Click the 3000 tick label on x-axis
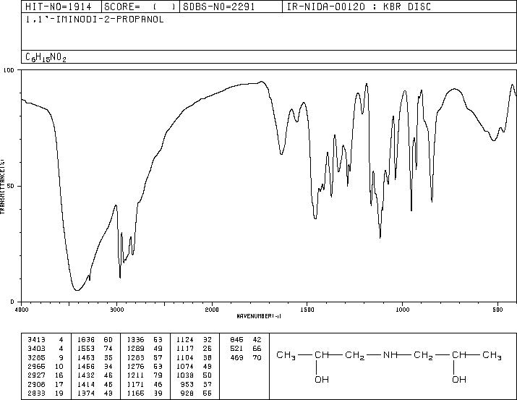This screenshot has height=400, width=517. click(x=116, y=310)
